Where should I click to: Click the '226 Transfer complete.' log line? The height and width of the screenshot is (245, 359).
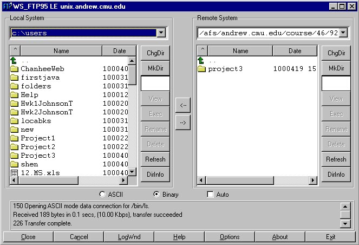point(42,223)
